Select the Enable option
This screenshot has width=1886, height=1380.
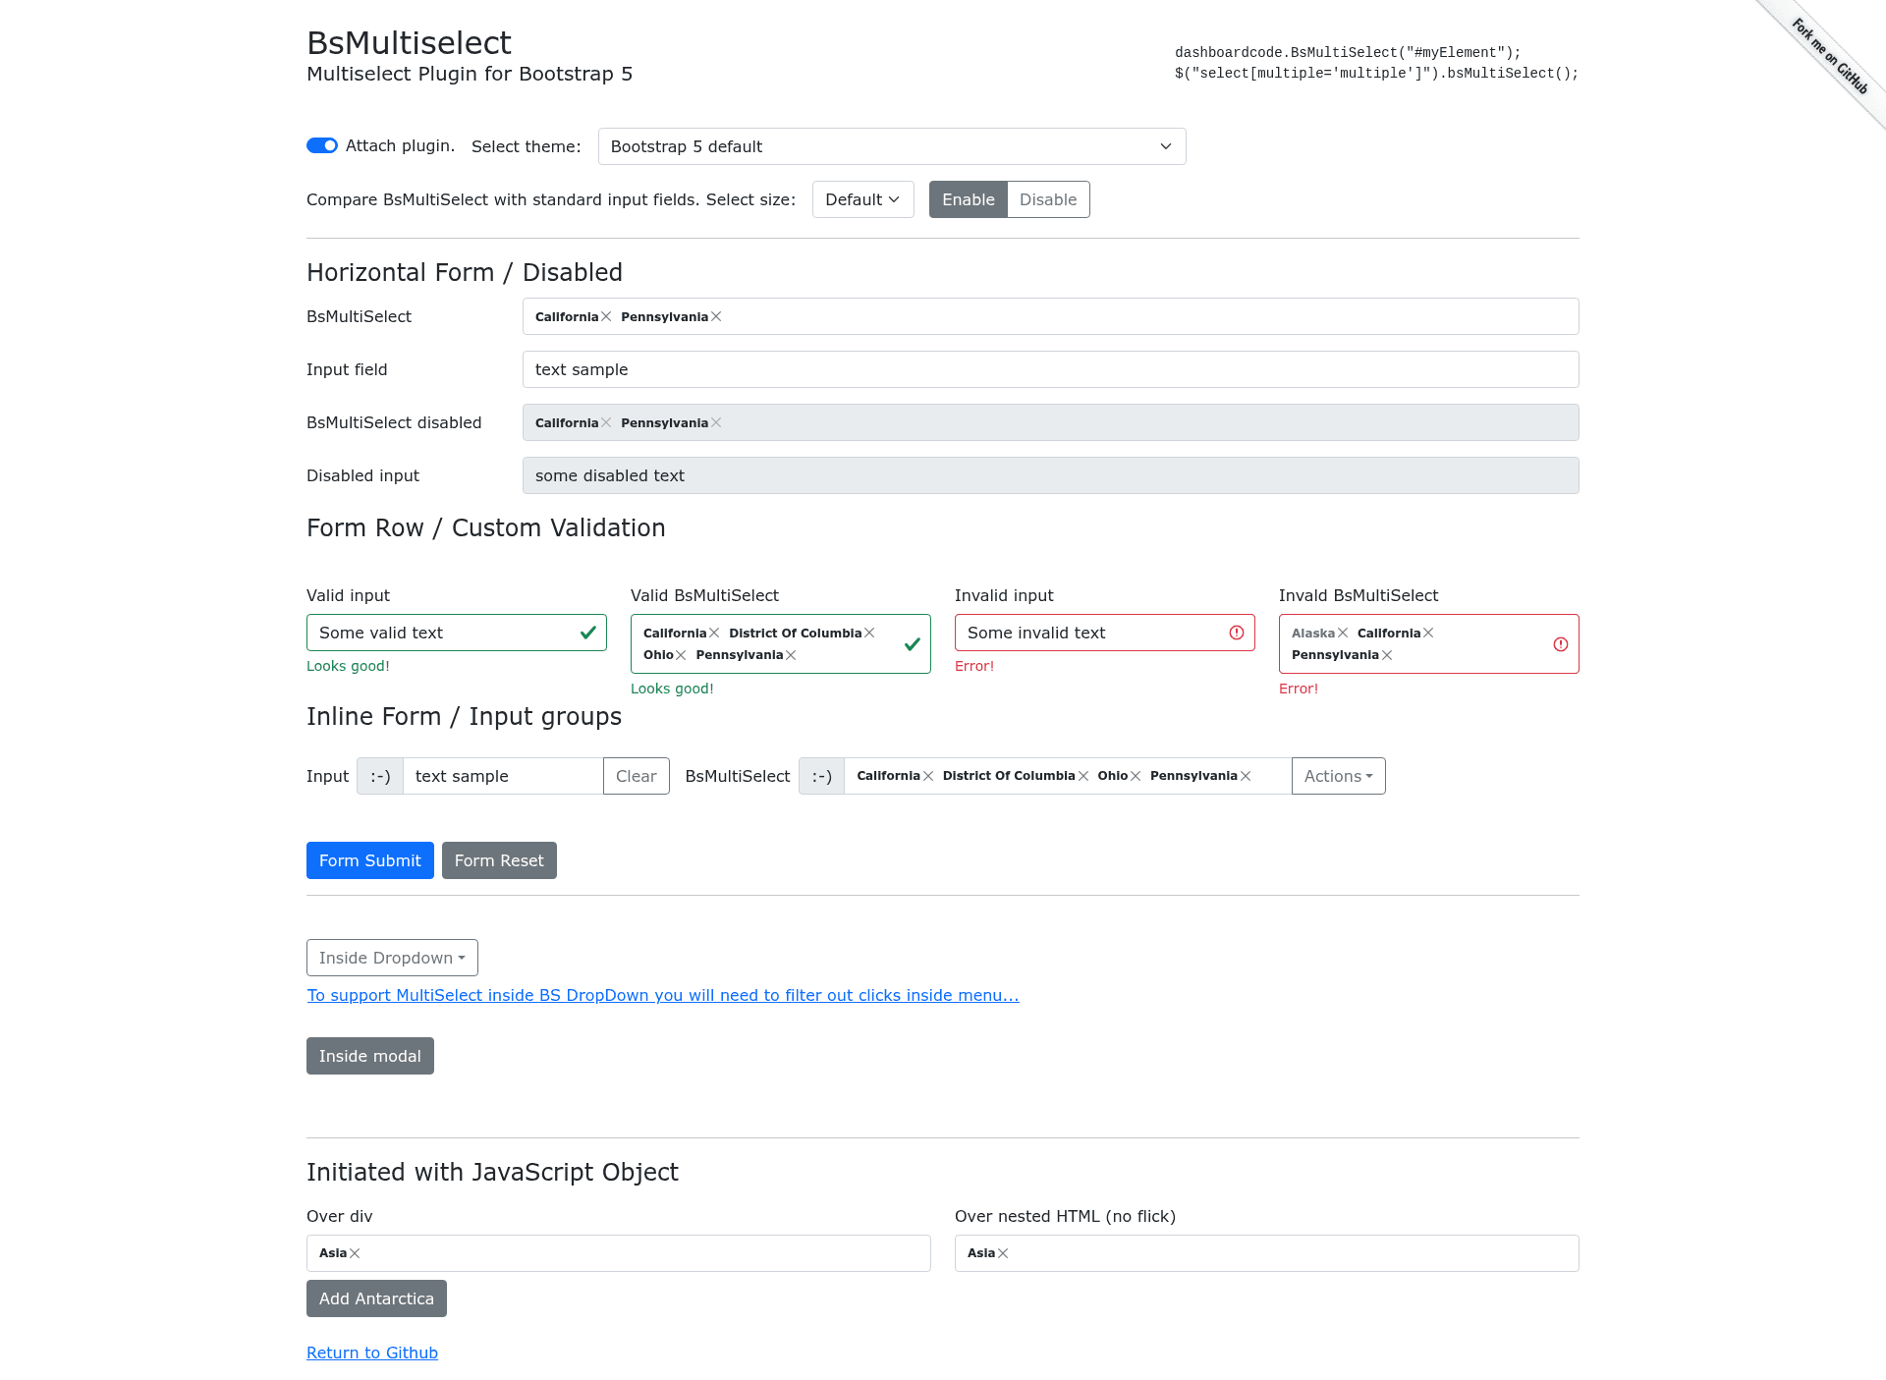(x=969, y=199)
